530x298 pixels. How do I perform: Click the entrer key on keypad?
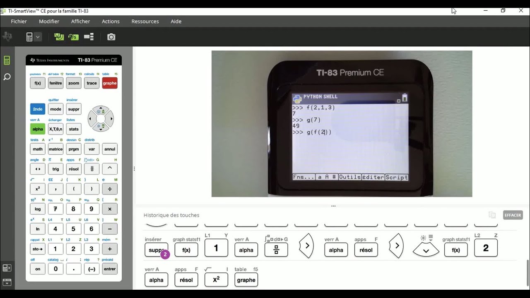(x=110, y=269)
